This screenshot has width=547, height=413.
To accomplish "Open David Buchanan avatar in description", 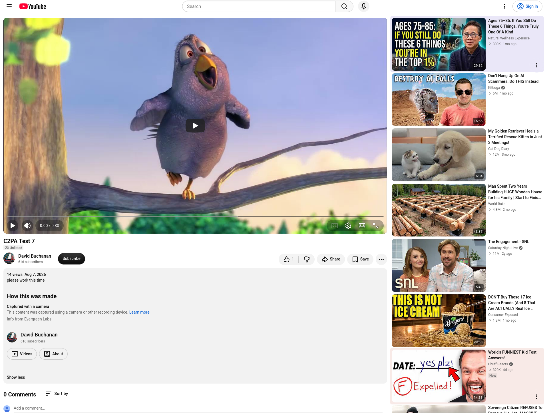I will click(x=12, y=337).
